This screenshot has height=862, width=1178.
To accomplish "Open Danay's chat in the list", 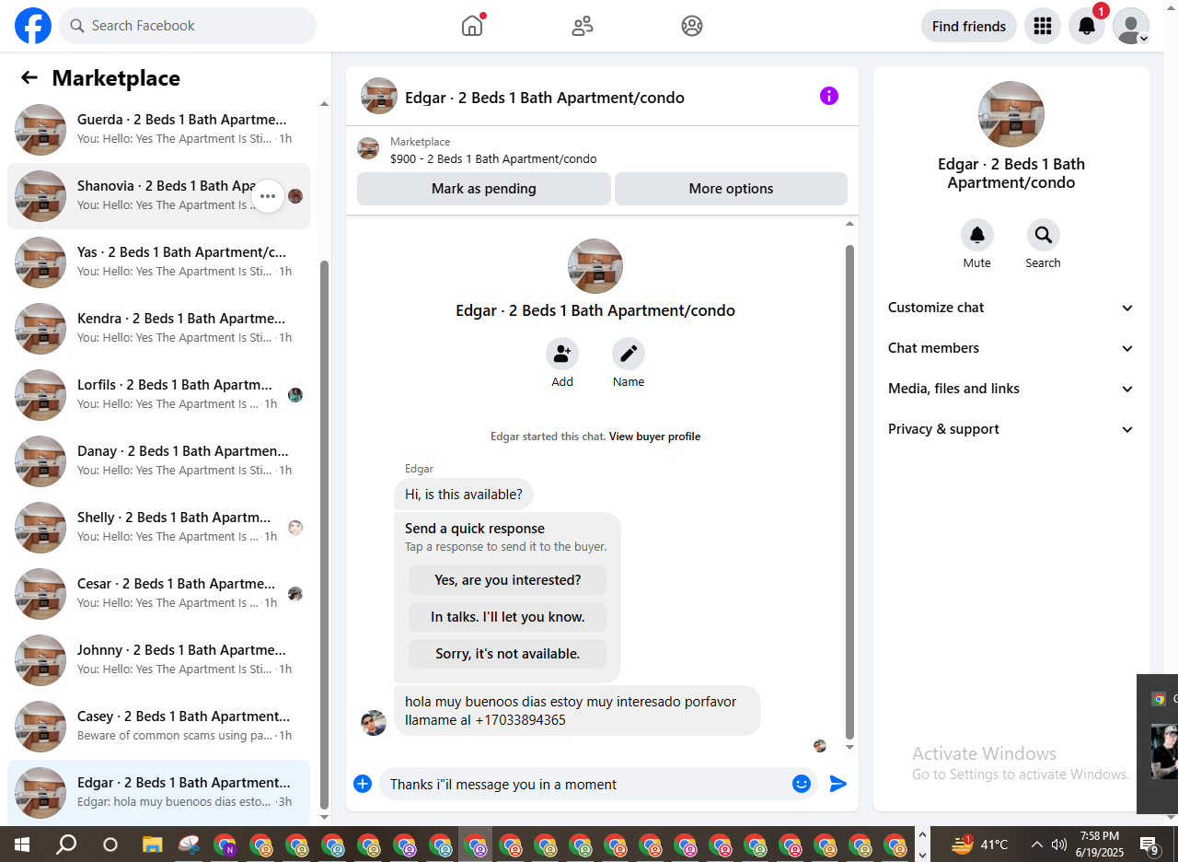I will (158, 461).
